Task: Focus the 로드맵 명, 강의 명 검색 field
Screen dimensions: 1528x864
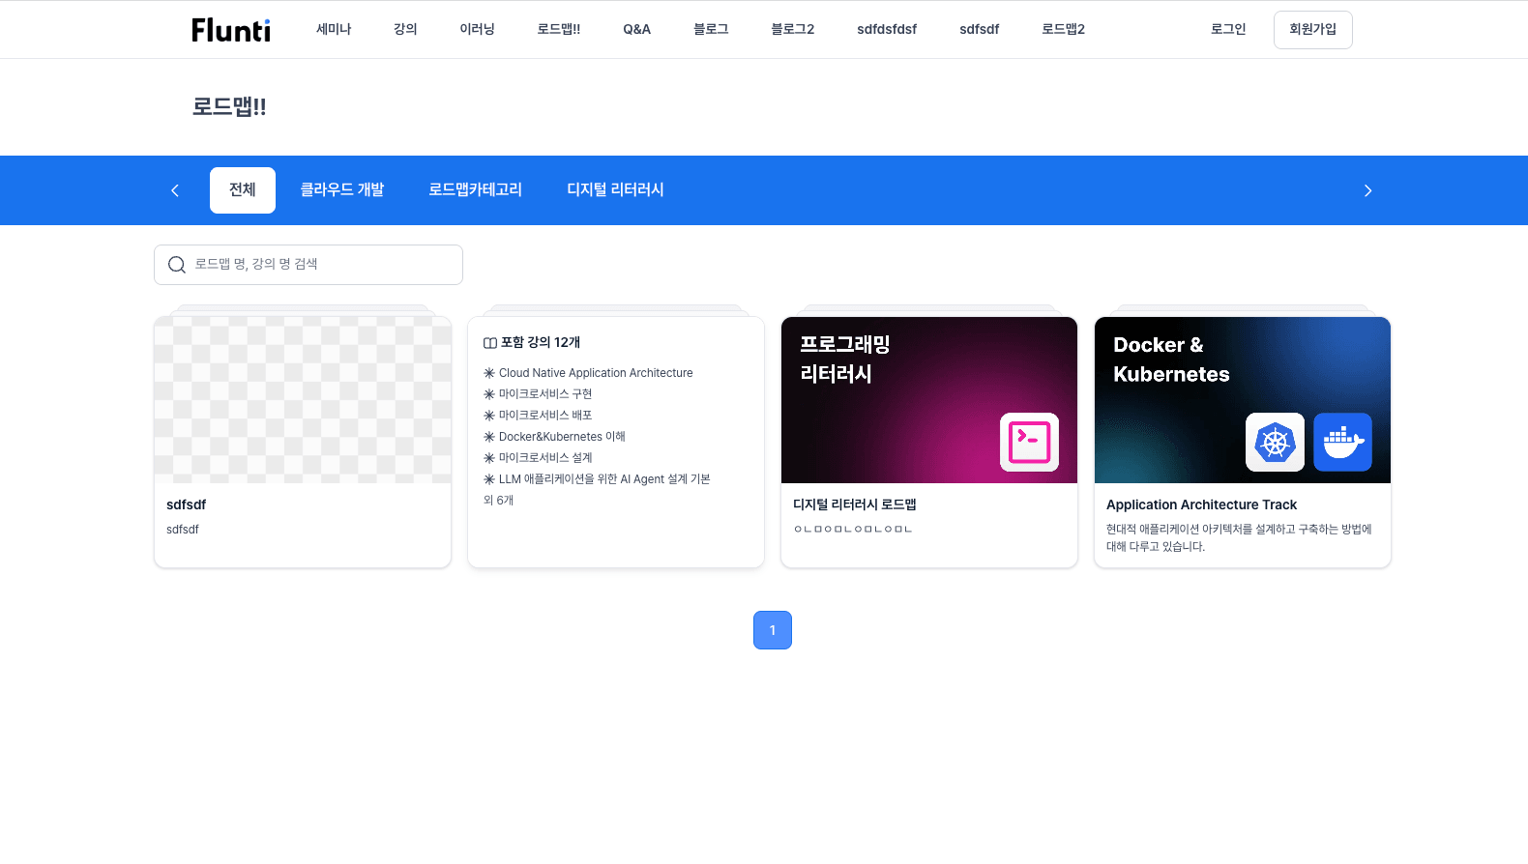Action: coord(309,265)
